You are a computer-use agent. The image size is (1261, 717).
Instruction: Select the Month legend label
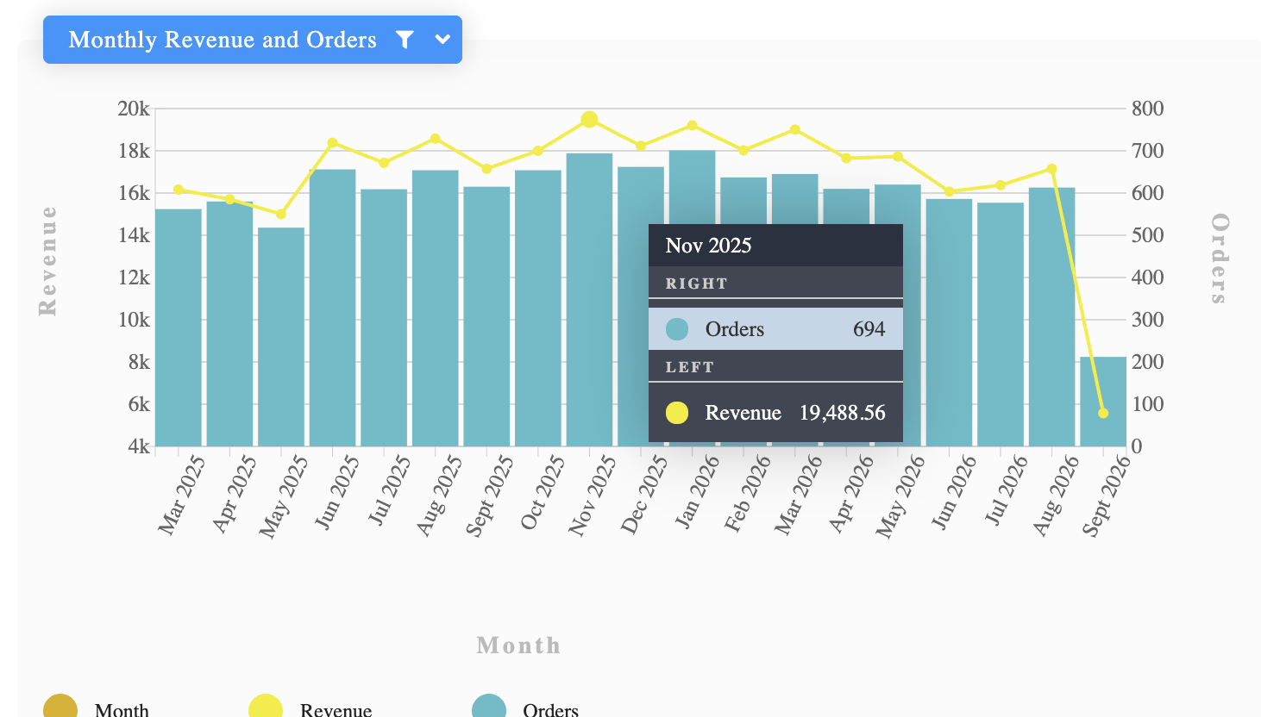[122, 710]
